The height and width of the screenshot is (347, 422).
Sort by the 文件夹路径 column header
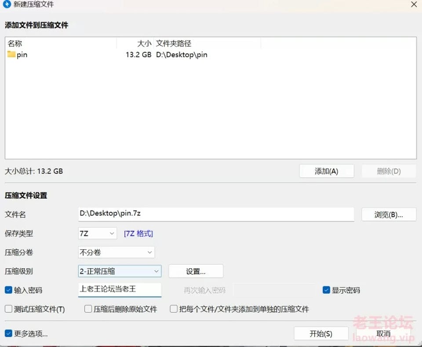pos(207,43)
